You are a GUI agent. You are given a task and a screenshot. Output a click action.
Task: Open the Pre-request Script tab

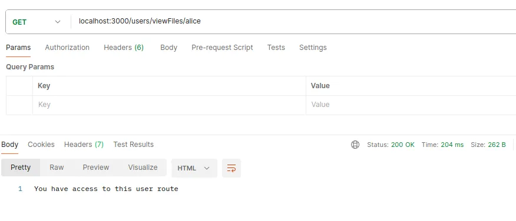coord(222,48)
